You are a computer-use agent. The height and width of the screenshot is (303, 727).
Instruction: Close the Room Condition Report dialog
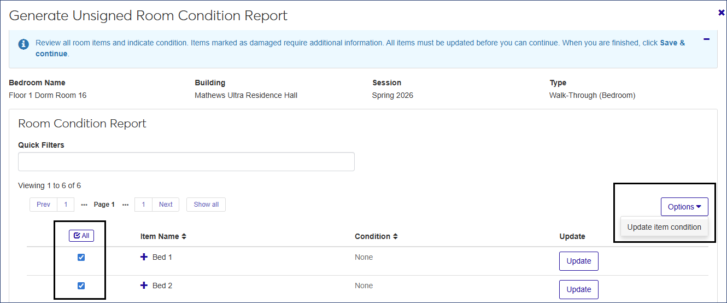[721, 13]
